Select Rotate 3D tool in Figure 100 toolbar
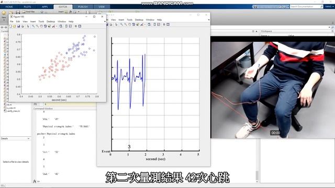The height and width of the screenshot is (188, 335). (x=46, y=26)
